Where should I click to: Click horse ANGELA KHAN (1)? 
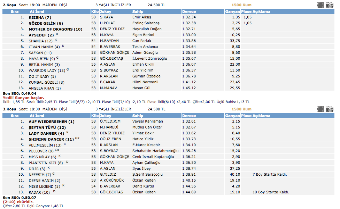tap(45, 88)
